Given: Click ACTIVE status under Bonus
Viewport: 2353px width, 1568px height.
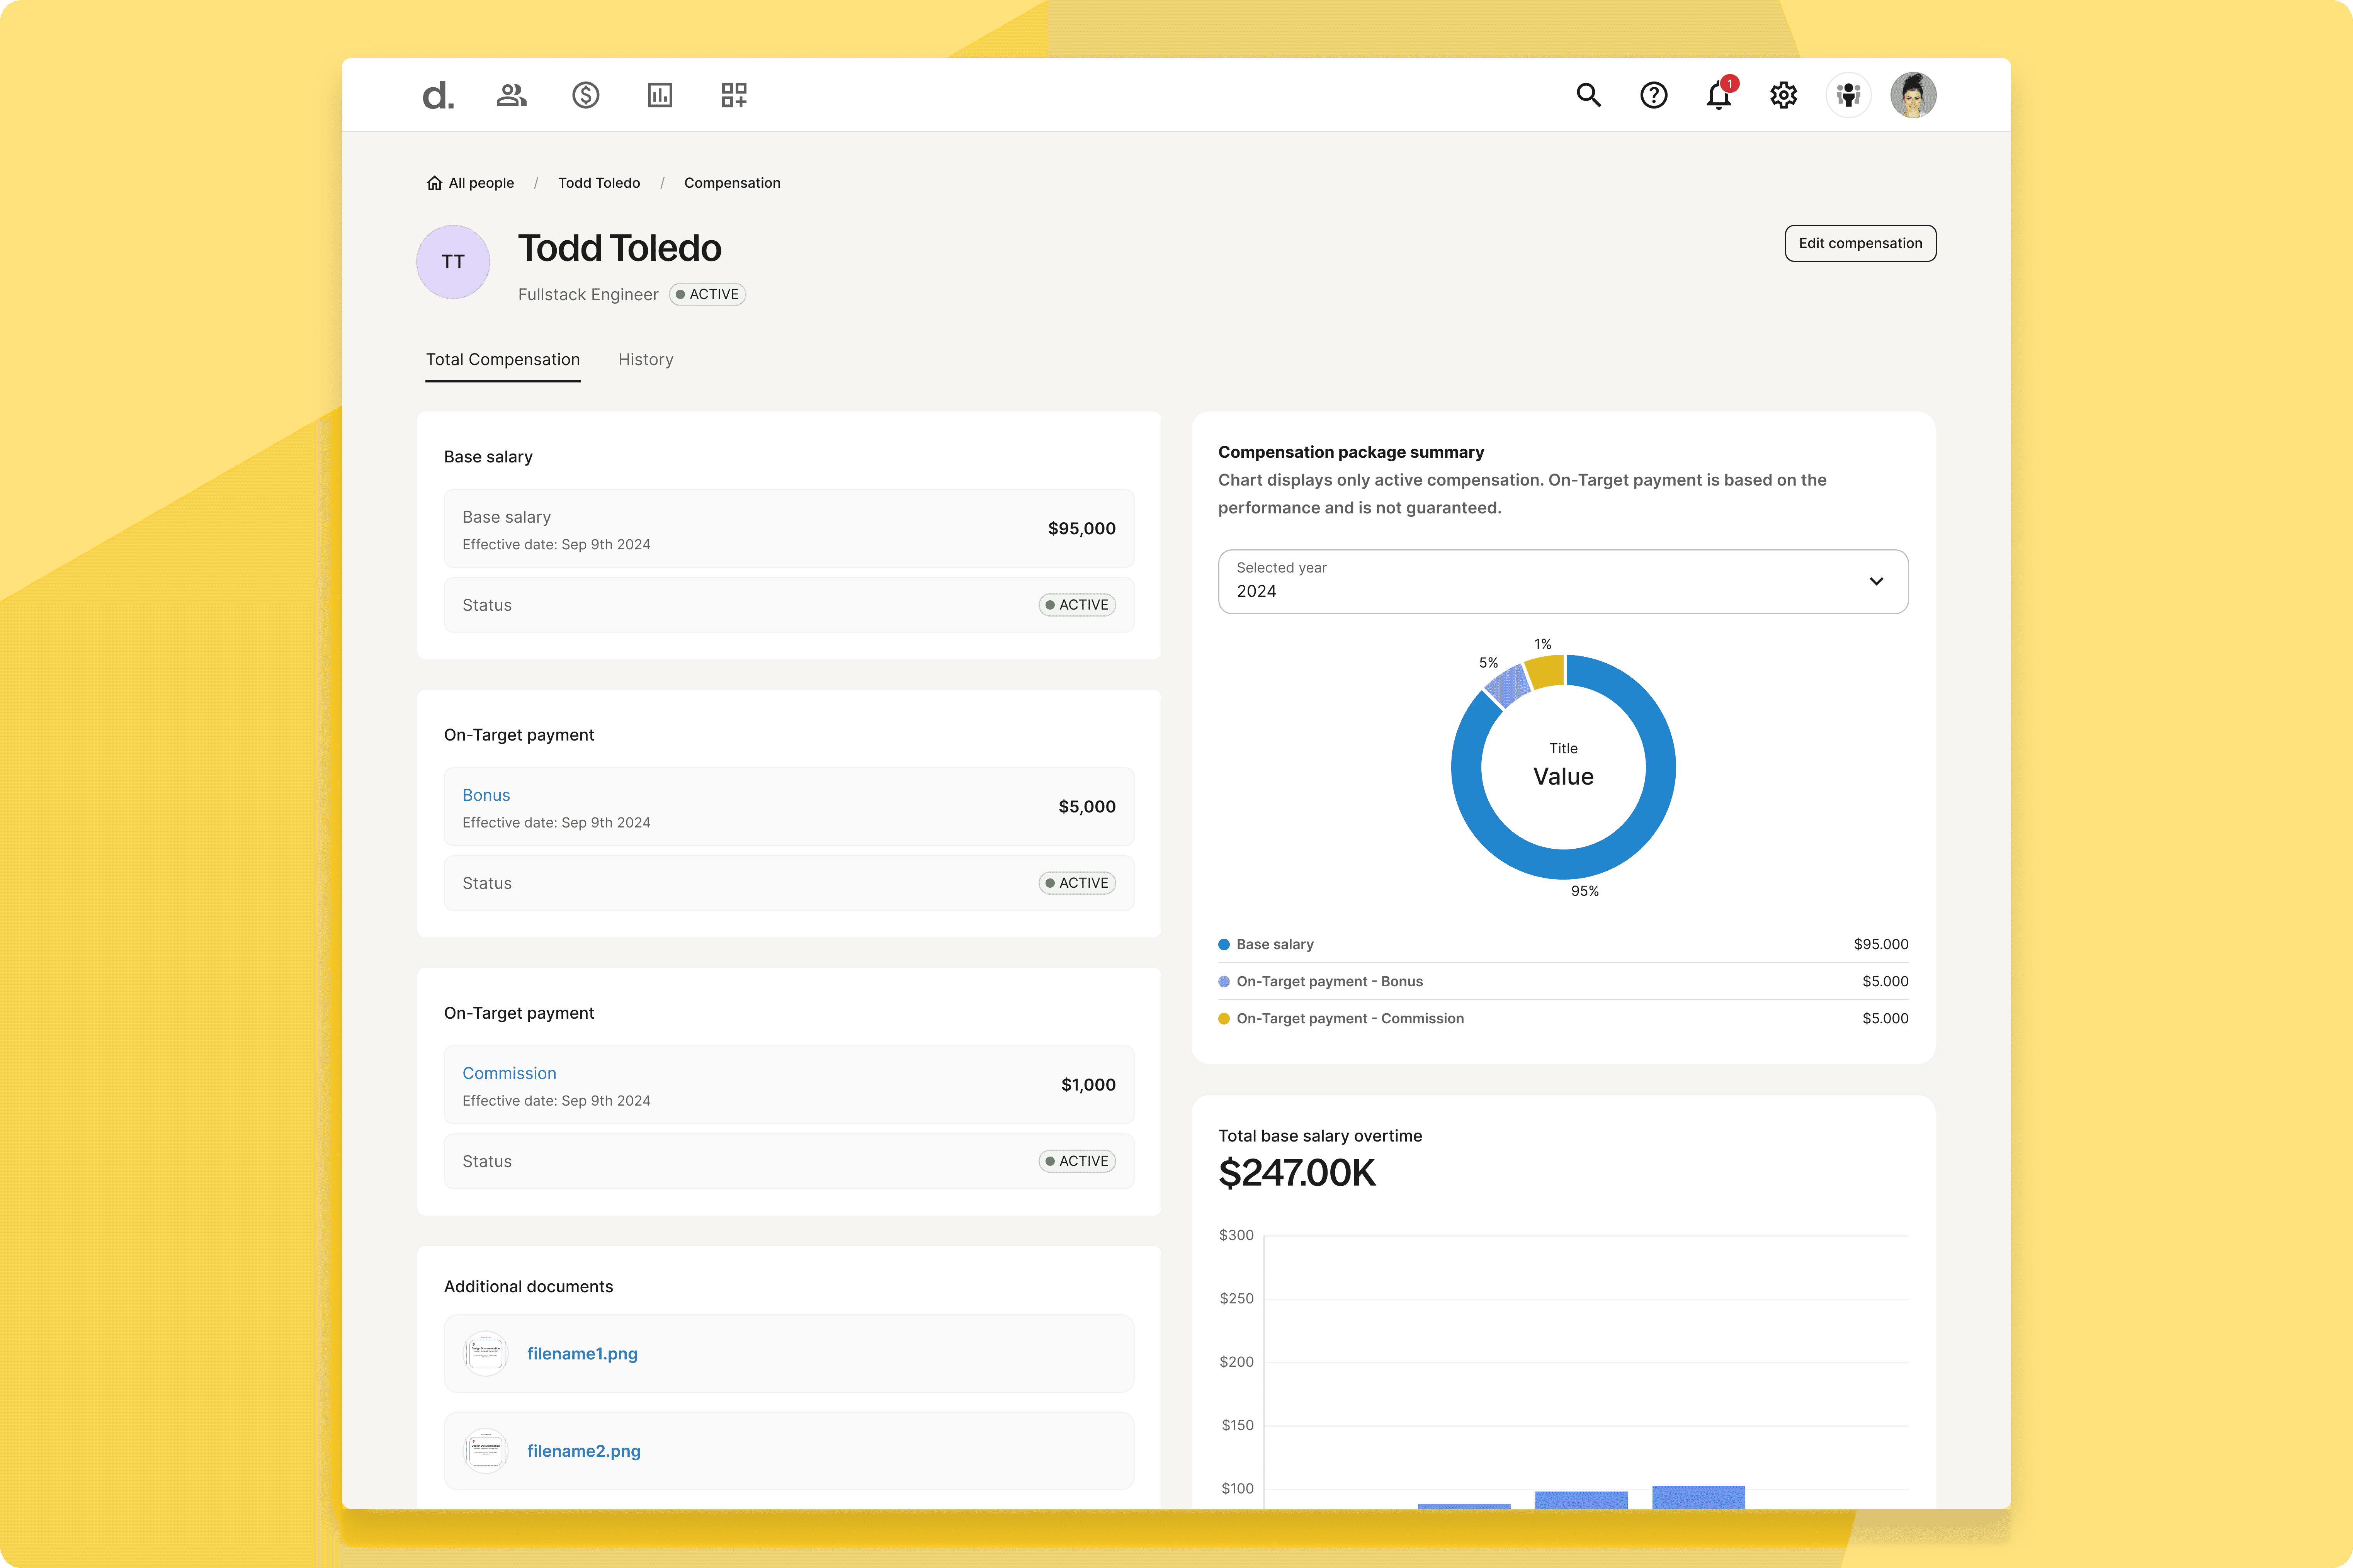Looking at the screenshot, I should pyautogui.click(x=1077, y=883).
